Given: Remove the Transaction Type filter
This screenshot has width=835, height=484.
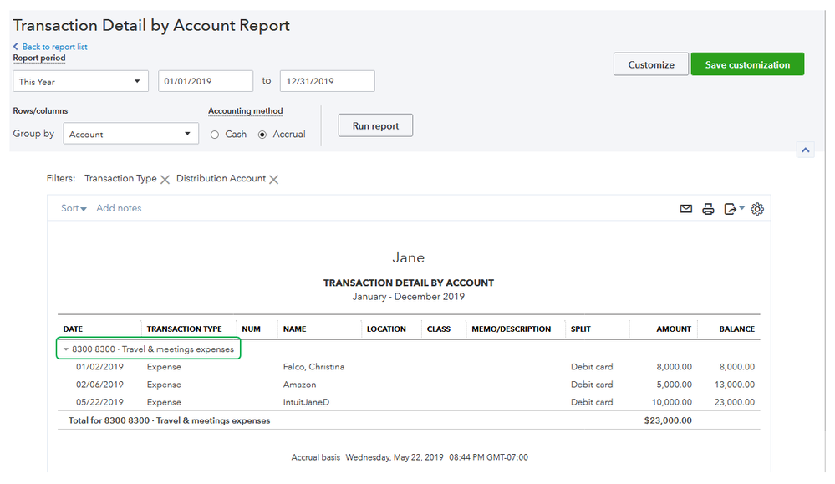Looking at the screenshot, I should tap(165, 179).
